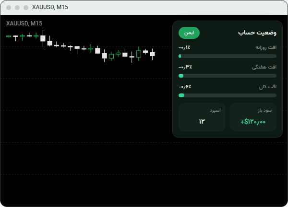This screenshot has height=207, width=288.
Task: Click the افت کلی label
Action: (268, 87)
